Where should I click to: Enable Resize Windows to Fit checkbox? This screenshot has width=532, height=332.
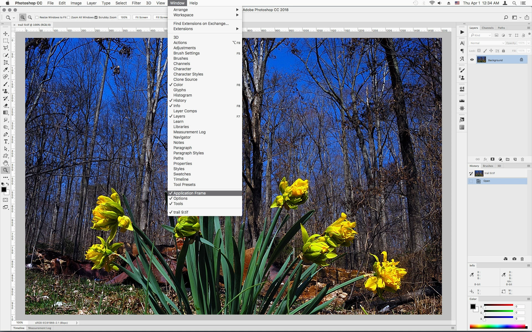pos(37,17)
